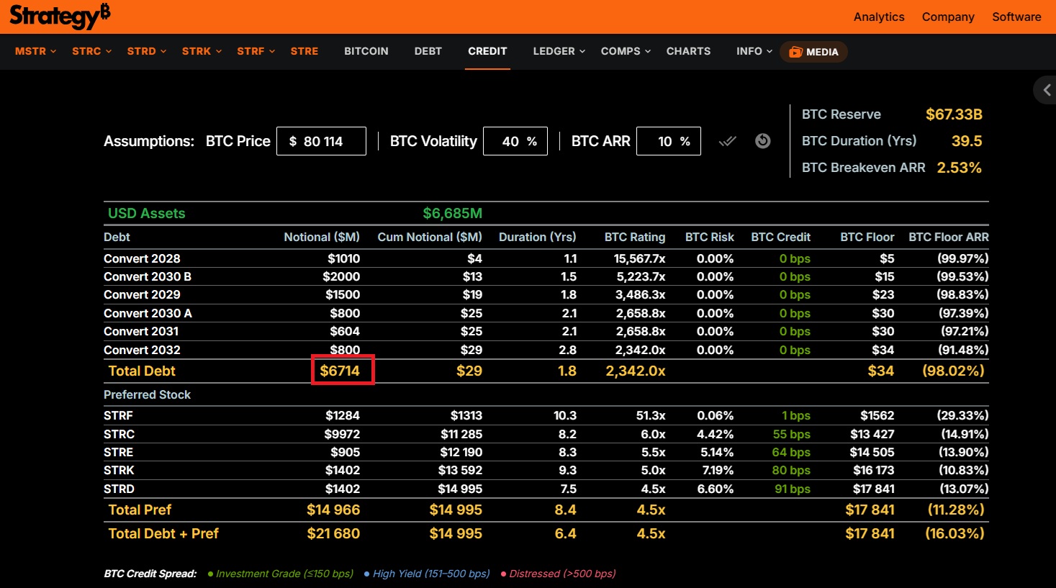Expand the STRD dropdown in navigation
1056x588 pixels.
[147, 51]
